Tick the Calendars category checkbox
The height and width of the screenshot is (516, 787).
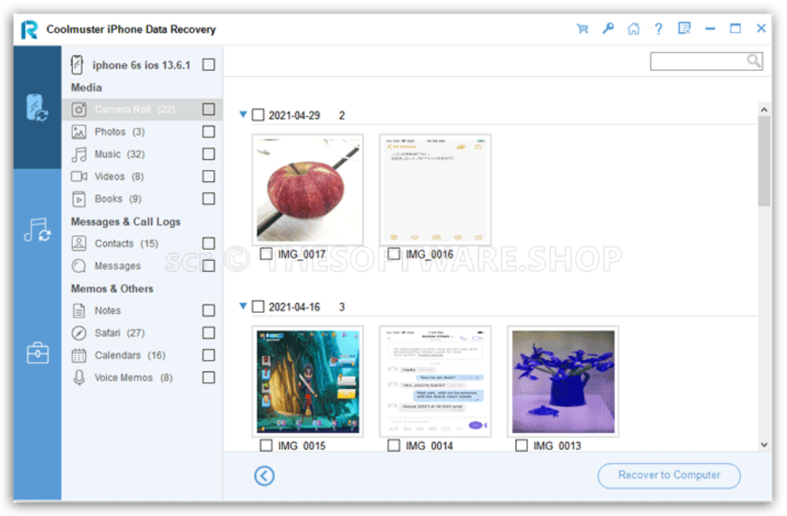coord(209,355)
